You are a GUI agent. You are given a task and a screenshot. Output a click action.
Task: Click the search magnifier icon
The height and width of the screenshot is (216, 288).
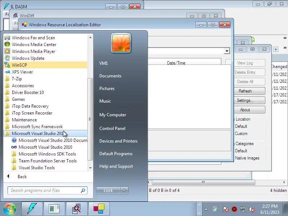point(83,190)
